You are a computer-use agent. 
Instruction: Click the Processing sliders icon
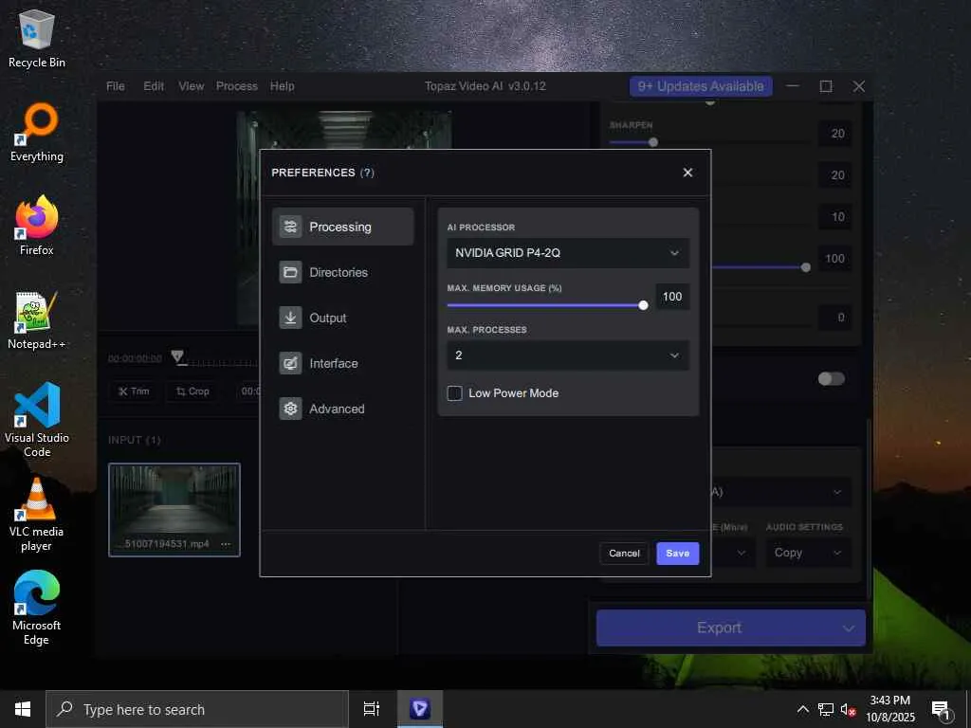(290, 227)
